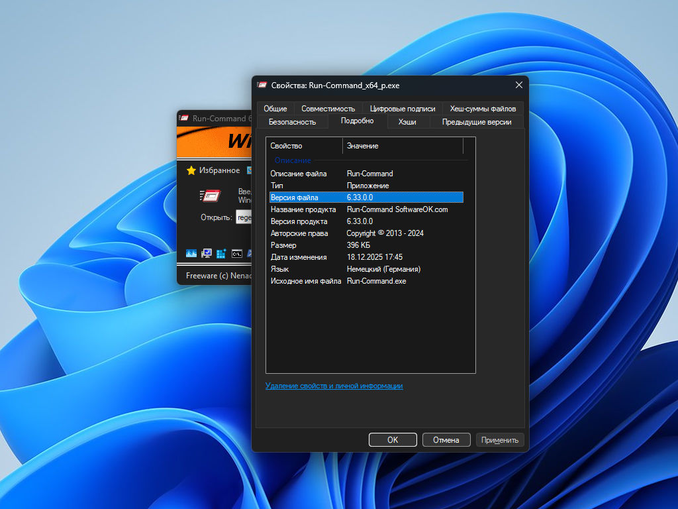The image size is (678, 509).
Task: Click the Удаление свойств и личной информации link
Action: (334, 386)
